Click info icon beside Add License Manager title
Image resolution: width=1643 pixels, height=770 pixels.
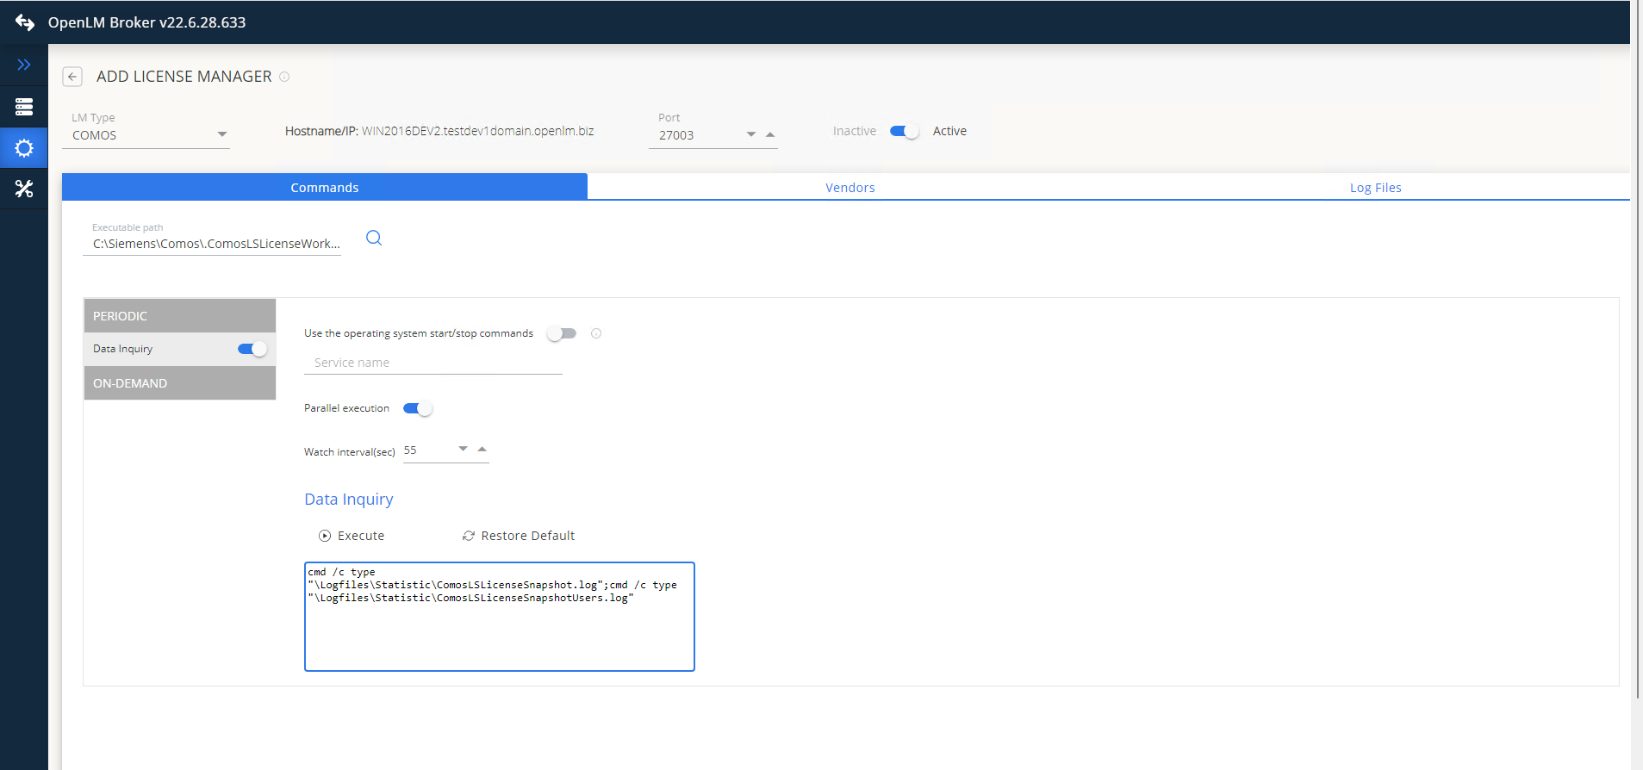[x=284, y=77]
